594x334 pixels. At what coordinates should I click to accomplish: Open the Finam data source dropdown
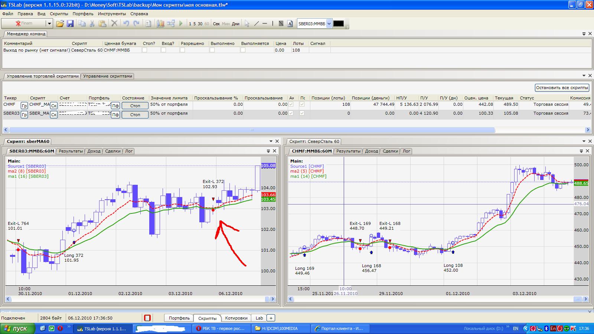click(x=49, y=24)
